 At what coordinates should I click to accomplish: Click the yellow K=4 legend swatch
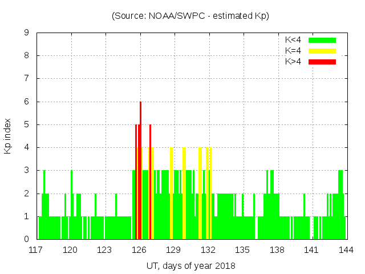coord(322,51)
